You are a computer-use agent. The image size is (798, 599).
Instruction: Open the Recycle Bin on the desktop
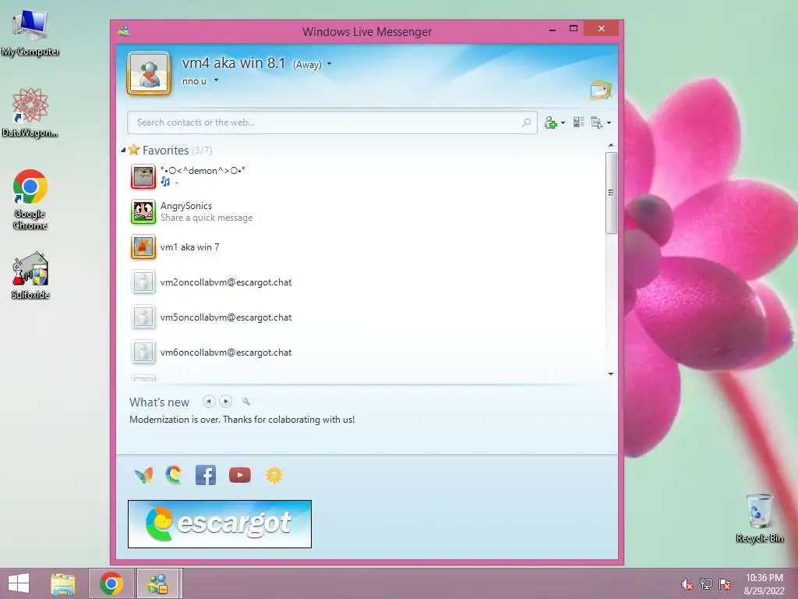click(x=759, y=518)
